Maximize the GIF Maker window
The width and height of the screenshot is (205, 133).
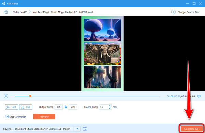pyautogui.click(x=194, y=3)
